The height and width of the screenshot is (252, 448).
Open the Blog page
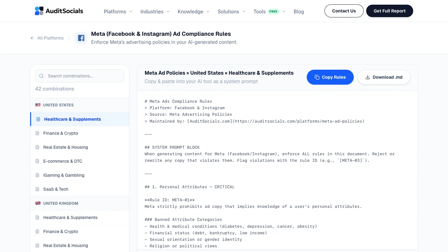click(x=299, y=12)
